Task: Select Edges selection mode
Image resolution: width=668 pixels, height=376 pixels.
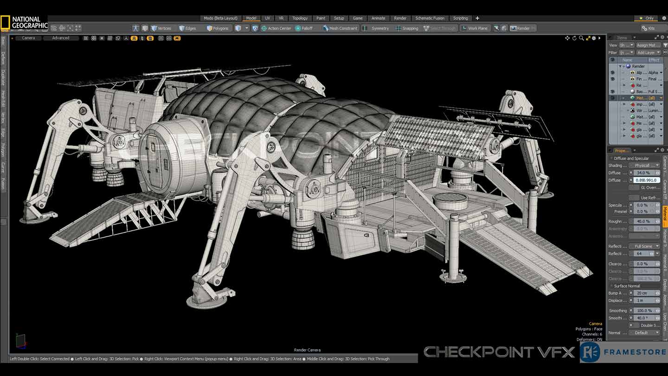Action: tap(188, 28)
